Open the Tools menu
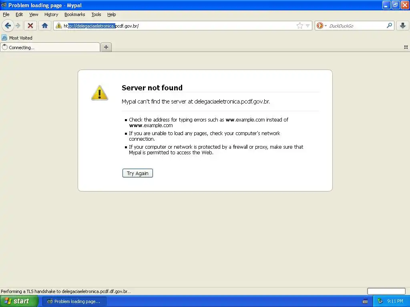This screenshot has height=307, width=410. [96, 14]
